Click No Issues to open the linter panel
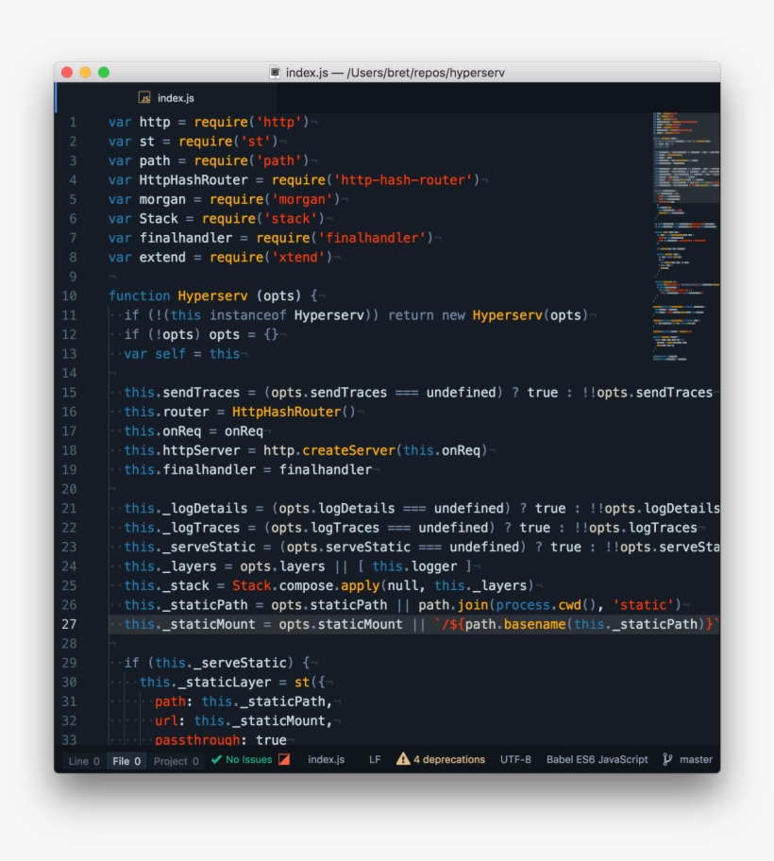 (x=250, y=759)
